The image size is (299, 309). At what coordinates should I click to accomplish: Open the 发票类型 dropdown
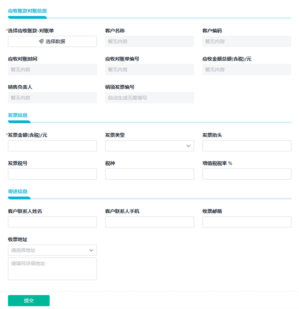[149, 146]
